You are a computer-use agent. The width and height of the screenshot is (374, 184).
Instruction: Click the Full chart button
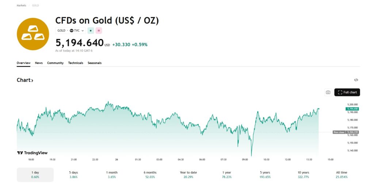(347, 92)
